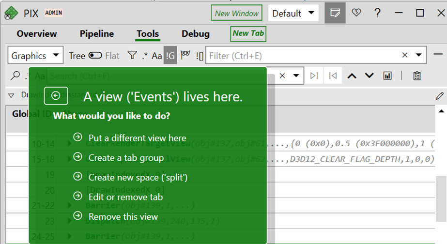The width and height of the screenshot is (447, 244).
Task: Click the New Tab button
Action: (x=248, y=33)
